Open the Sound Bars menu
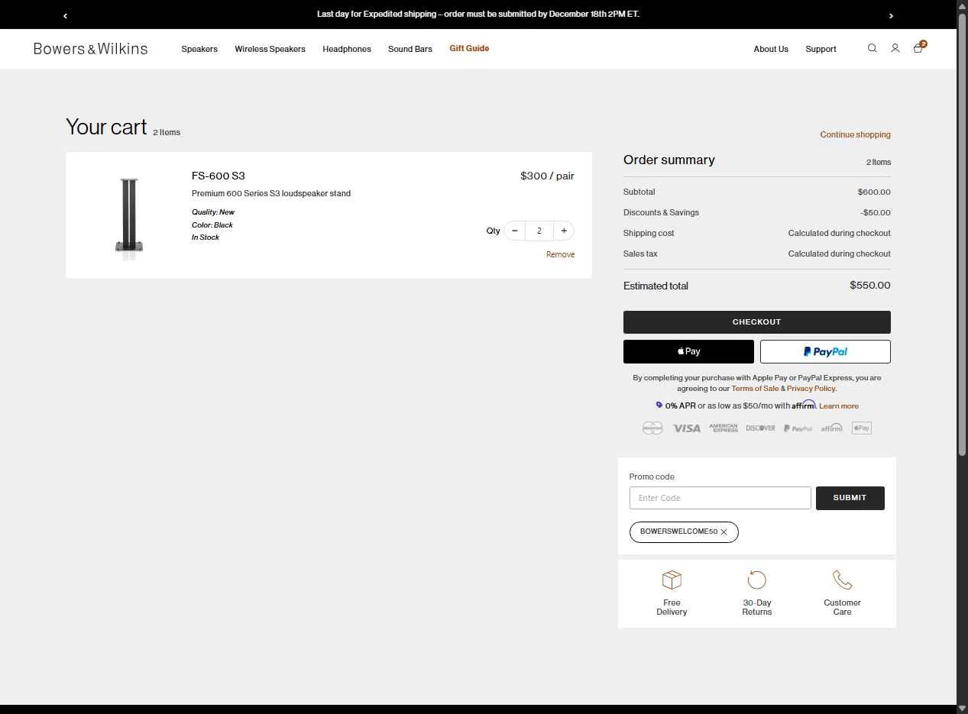968x714 pixels. pos(410,49)
